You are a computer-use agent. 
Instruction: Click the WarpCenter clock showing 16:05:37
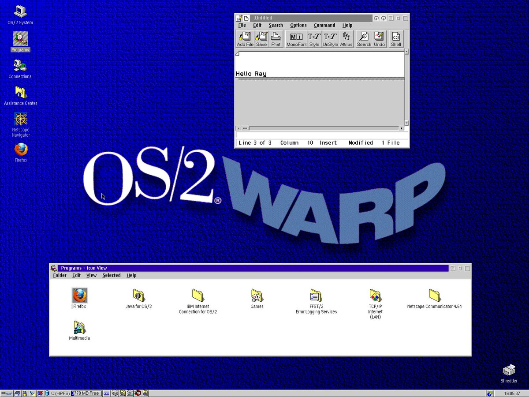[512, 393]
